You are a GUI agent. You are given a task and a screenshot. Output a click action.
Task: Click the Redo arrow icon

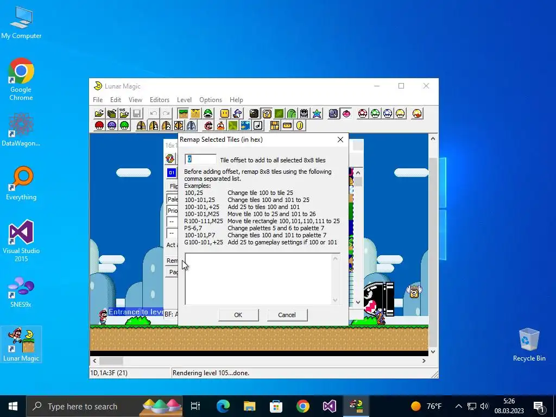tap(166, 113)
